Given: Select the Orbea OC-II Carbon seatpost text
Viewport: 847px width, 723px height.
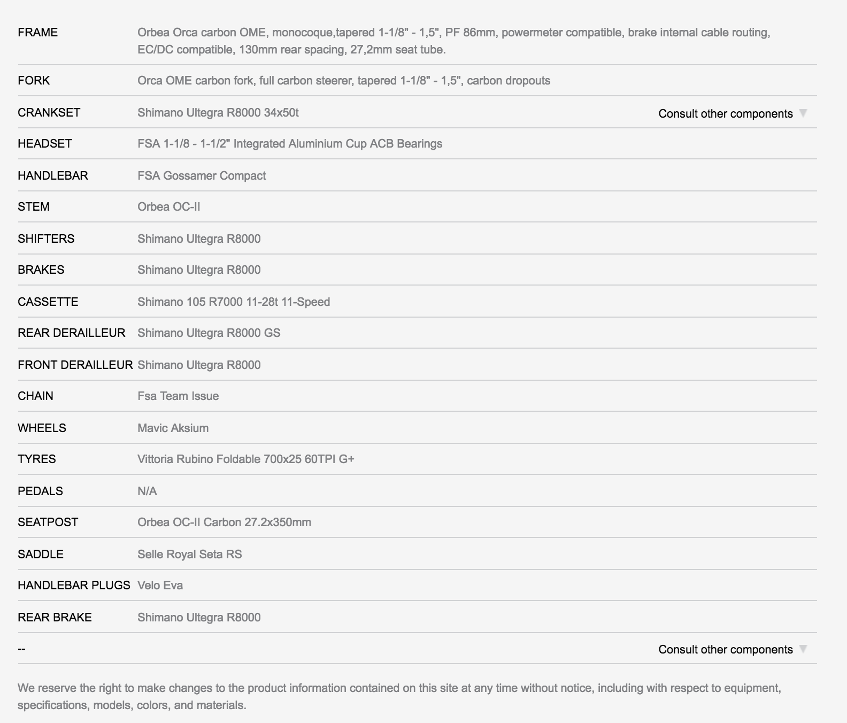Looking at the screenshot, I should (224, 522).
